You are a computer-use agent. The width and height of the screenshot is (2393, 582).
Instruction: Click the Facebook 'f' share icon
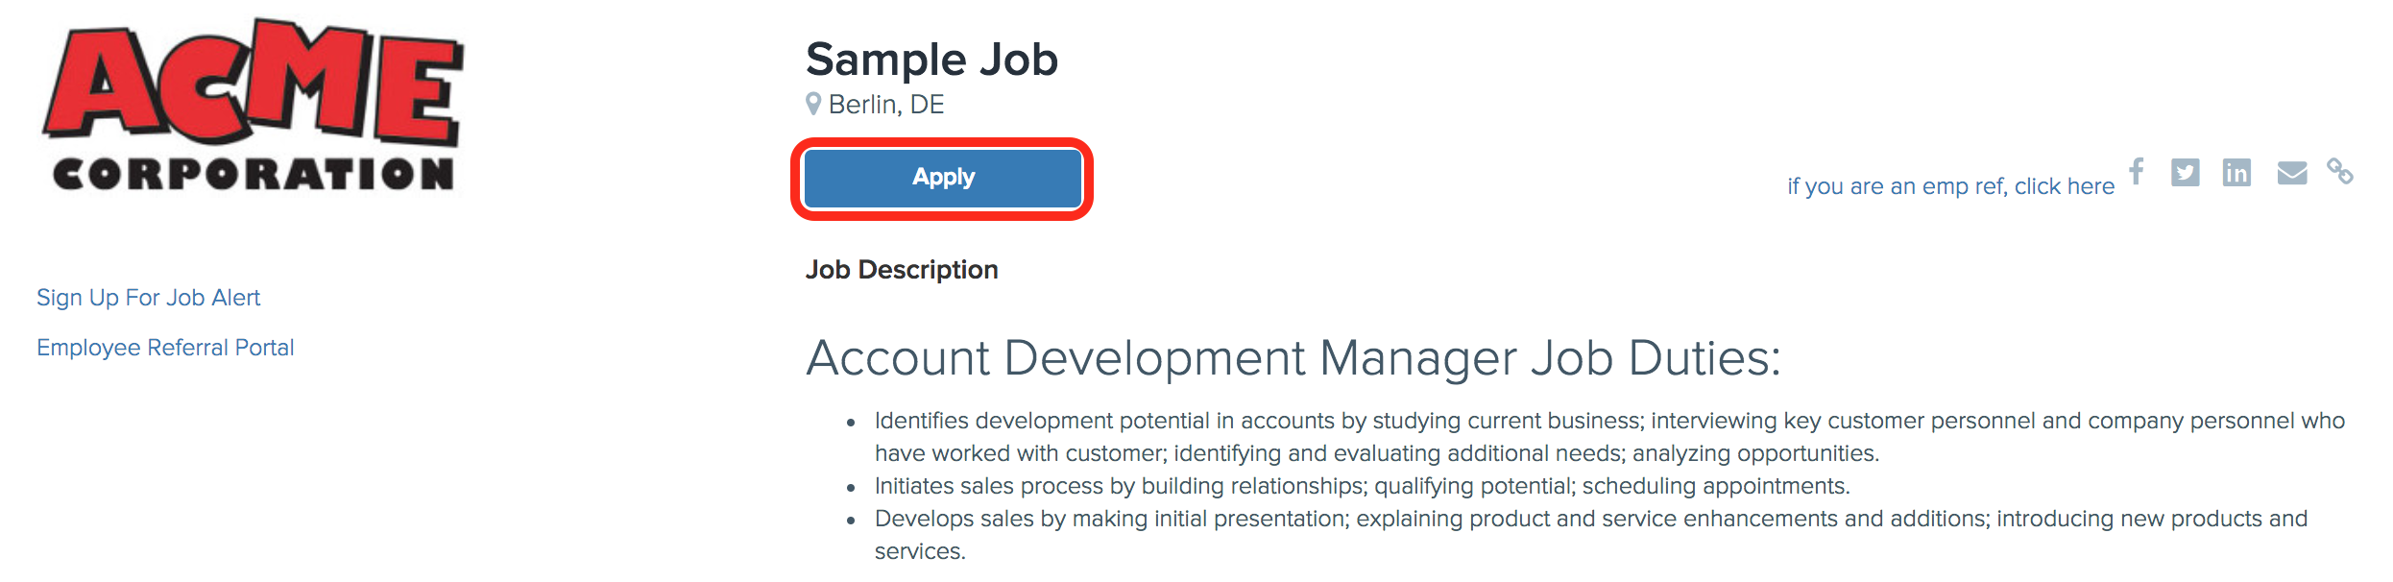[2136, 173]
